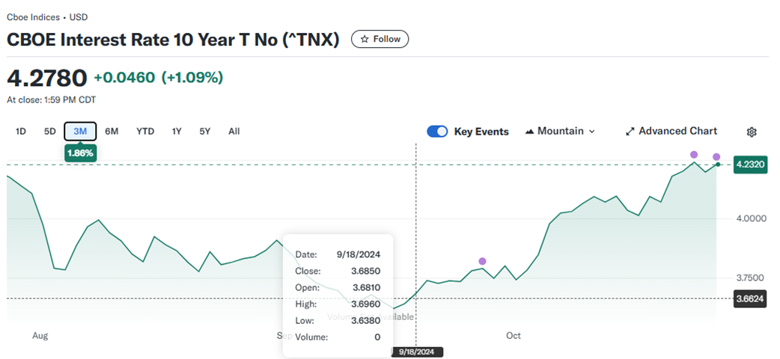780x359 pixels.
Task: Expand the Mountain chart type dropdown
Action: click(x=560, y=132)
